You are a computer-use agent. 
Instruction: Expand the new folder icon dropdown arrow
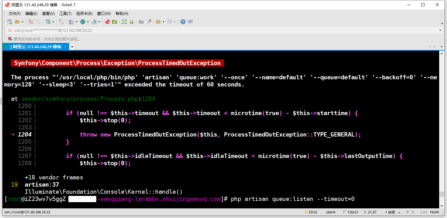(x=163, y=22)
